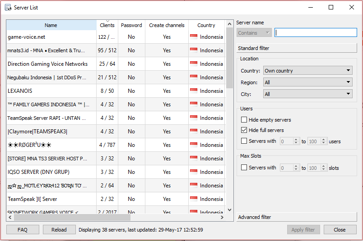
Task: Click the scroll-down arrow of server list
Action: click(229, 210)
